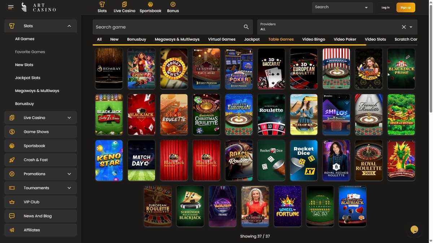Viewport: 433px width, 243px height.
Task: Open the 3D Baccarat game thumbnail
Action: coord(271,68)
